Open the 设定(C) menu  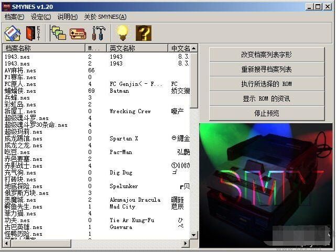pos(41,17)
